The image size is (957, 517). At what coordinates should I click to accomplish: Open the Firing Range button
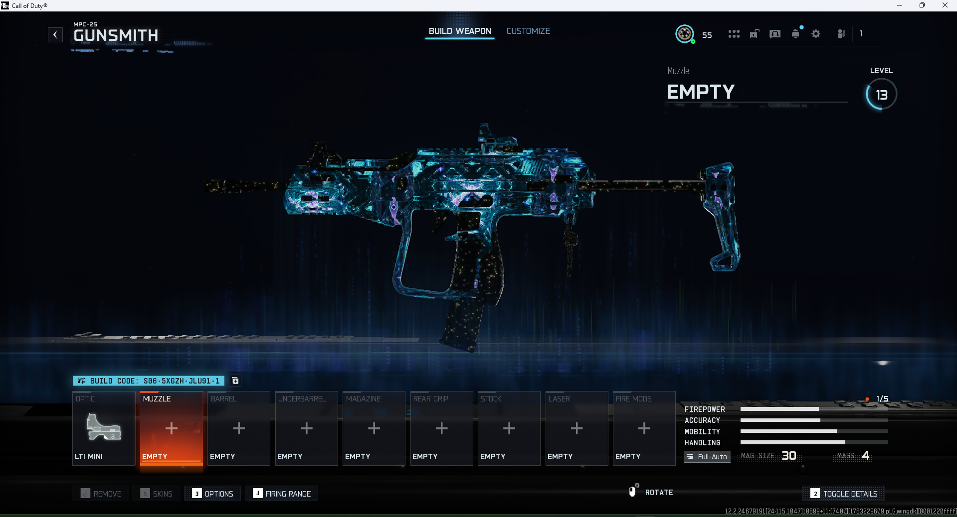click(x=282, y=494)
